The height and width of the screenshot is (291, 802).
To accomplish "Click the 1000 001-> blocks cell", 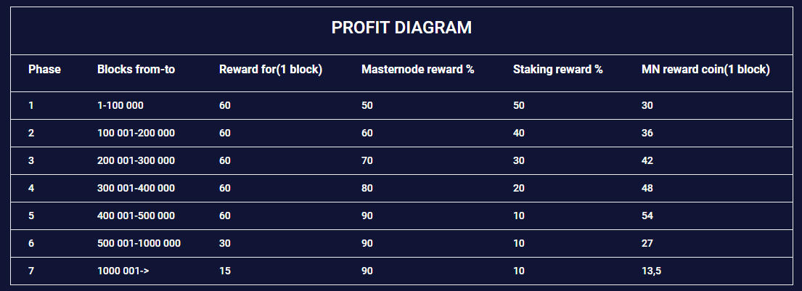I will 123,271.
